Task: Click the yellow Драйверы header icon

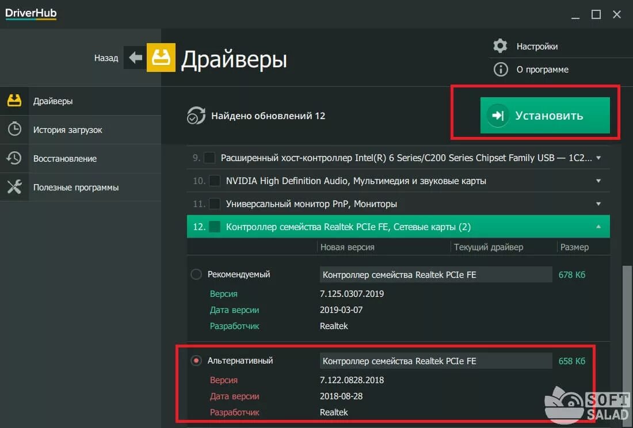Action: pos(161,58)
